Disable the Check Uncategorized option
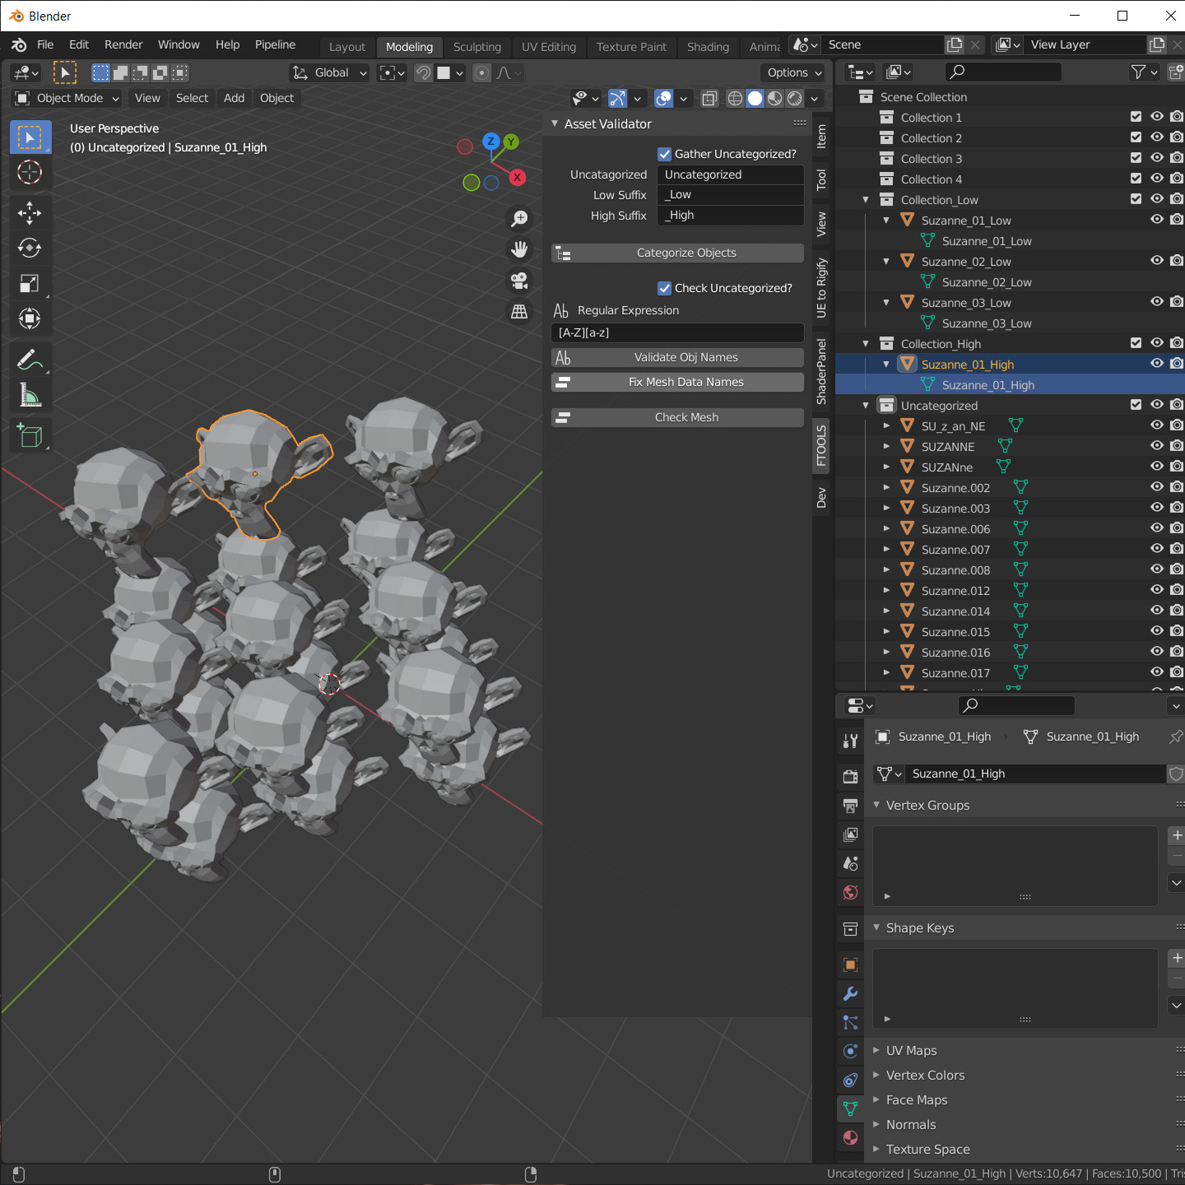 coord(664,288)
